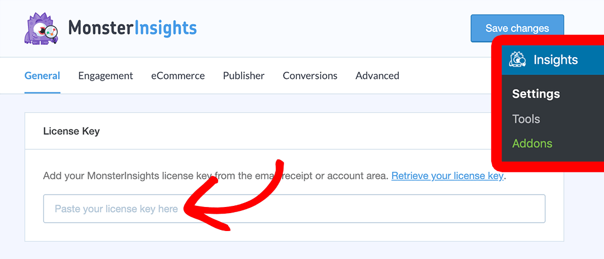Select Tools from the Insights submenu
Viewport: 604px width, 259px height.
click(526, 119)
